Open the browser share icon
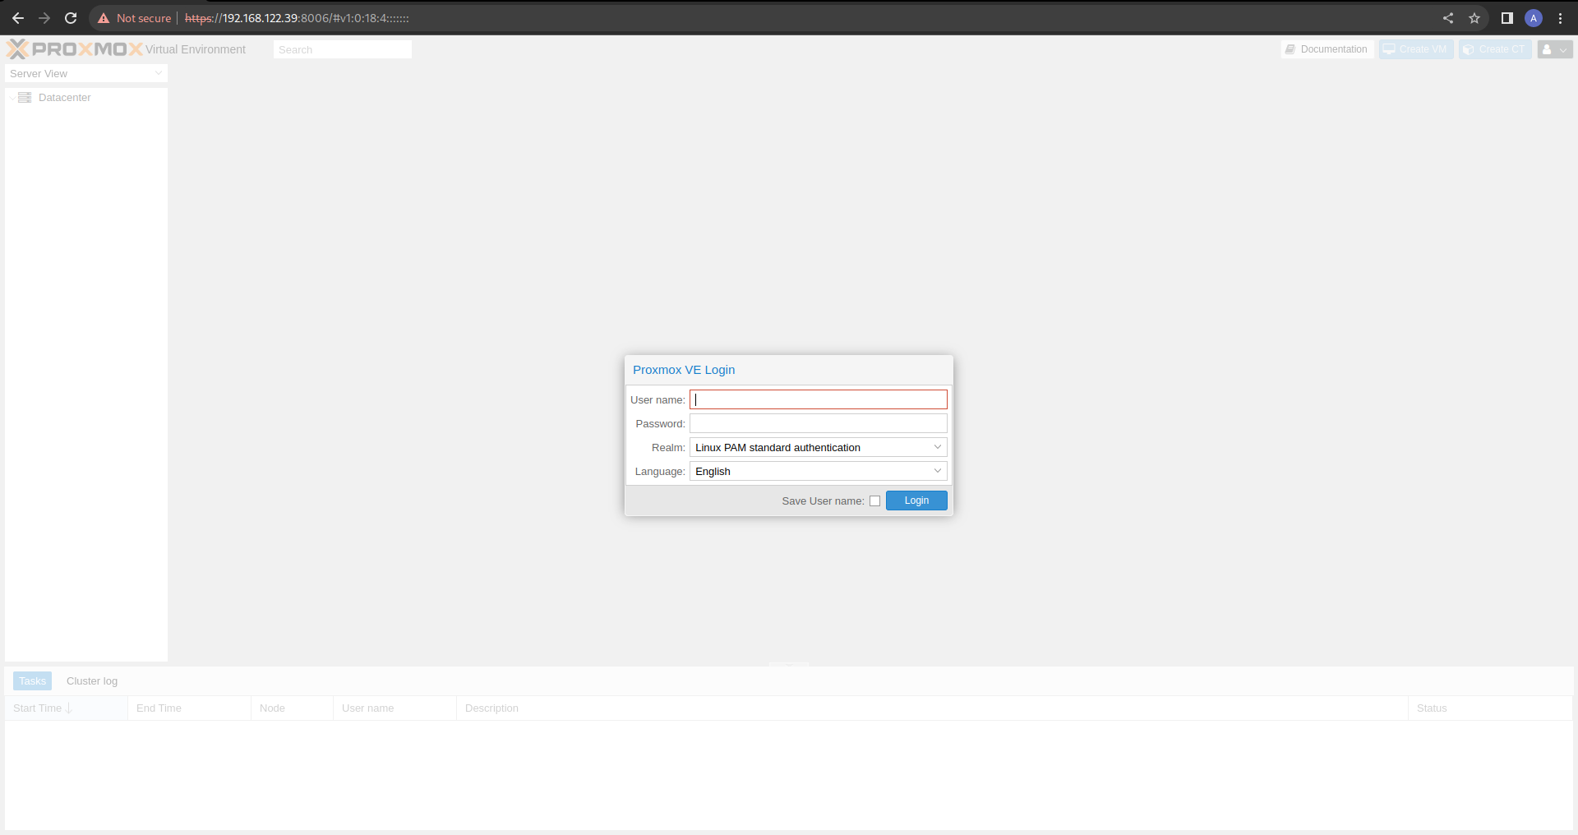 (1448, 18)
